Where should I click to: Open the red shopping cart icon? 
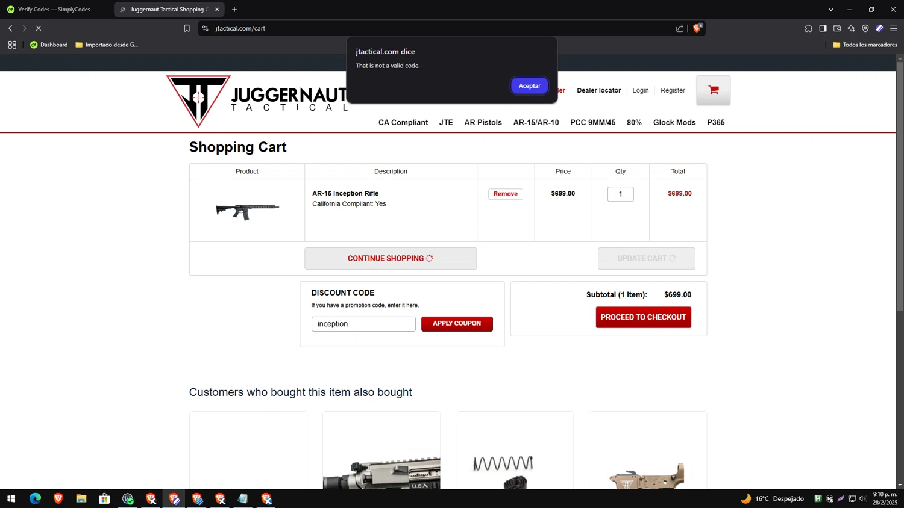point(714,90)
